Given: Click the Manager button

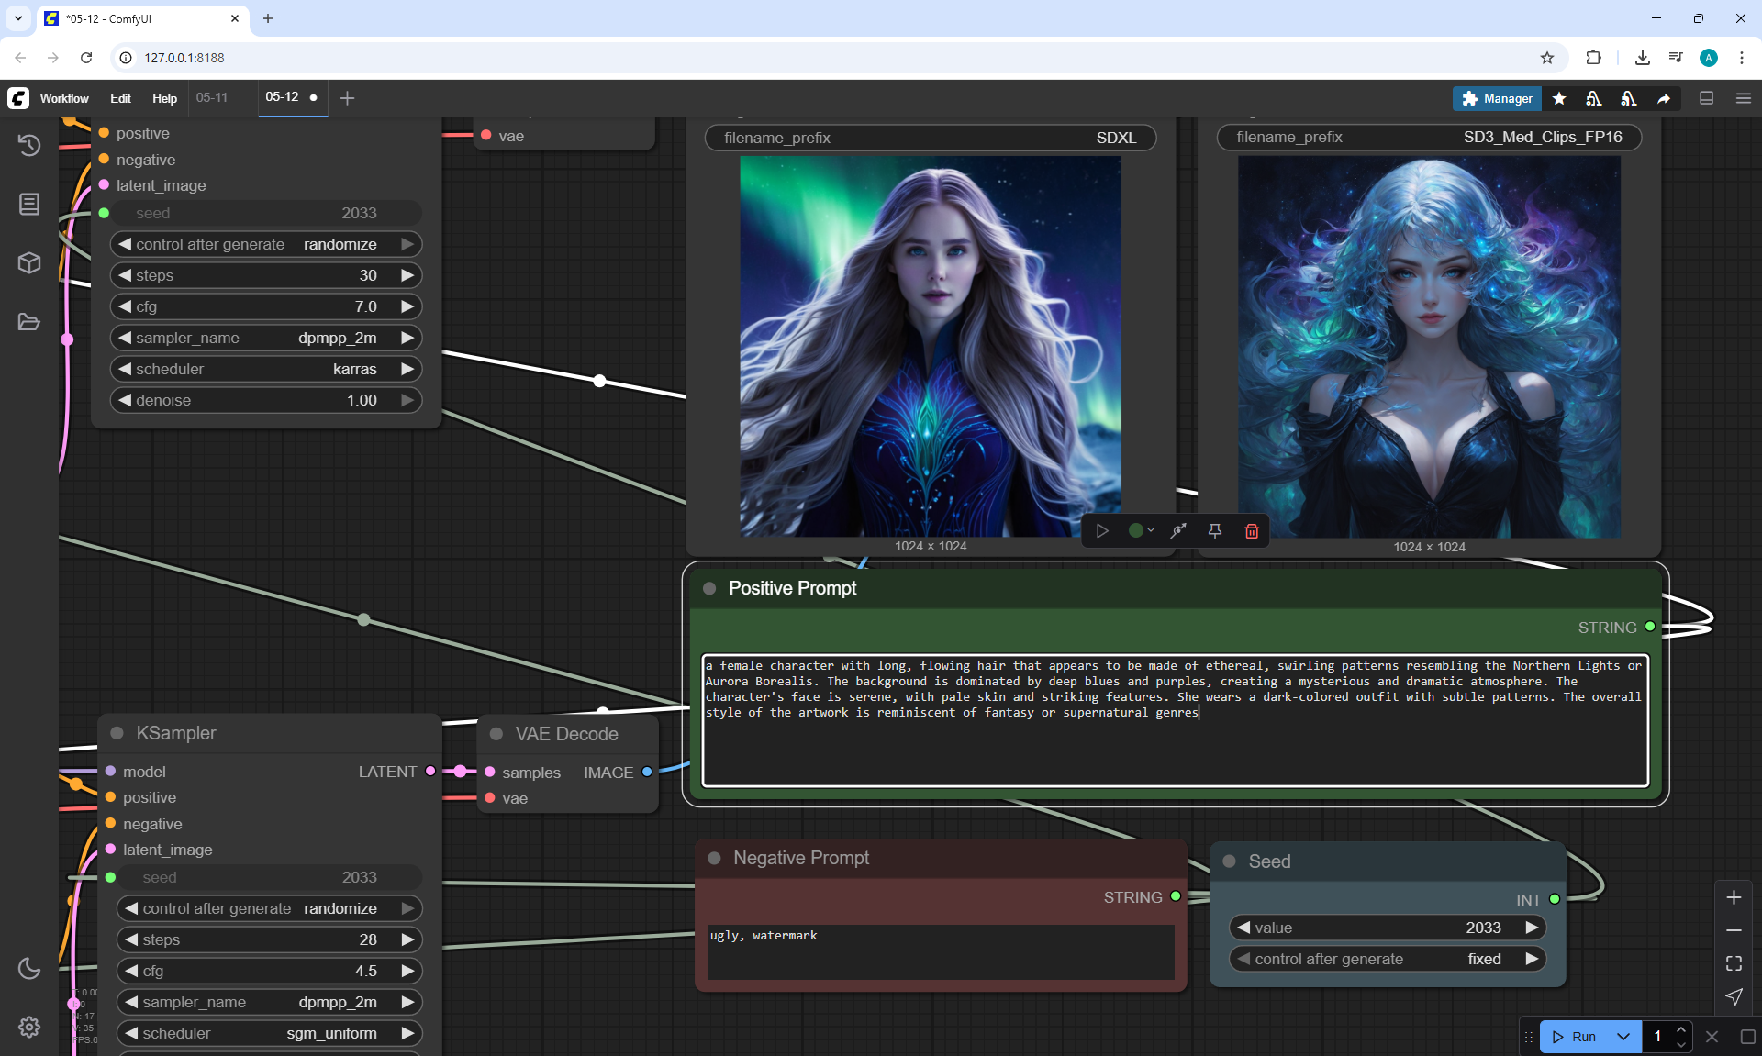Looking at the screenshot, I should click(x=1497, y=98).
